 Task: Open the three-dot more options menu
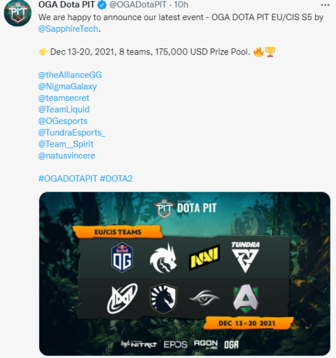point(325,5)
